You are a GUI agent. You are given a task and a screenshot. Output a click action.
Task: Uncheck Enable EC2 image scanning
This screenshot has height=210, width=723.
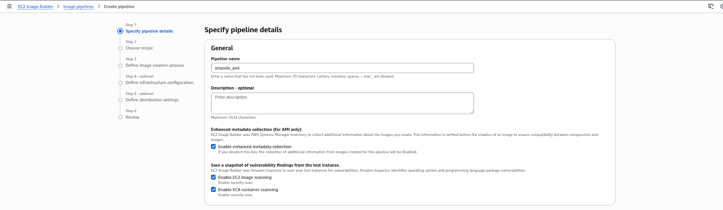pyautogui.click(x=213, y=177)
